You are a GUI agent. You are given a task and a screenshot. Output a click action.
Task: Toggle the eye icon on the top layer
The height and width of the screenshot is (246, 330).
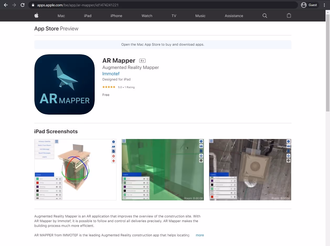[57, 179]
